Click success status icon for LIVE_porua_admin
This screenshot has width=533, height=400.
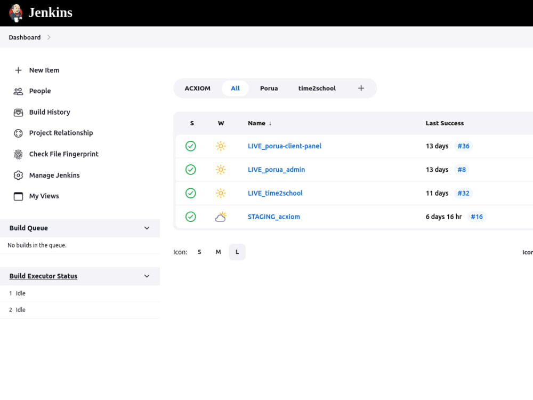[191, 170]
